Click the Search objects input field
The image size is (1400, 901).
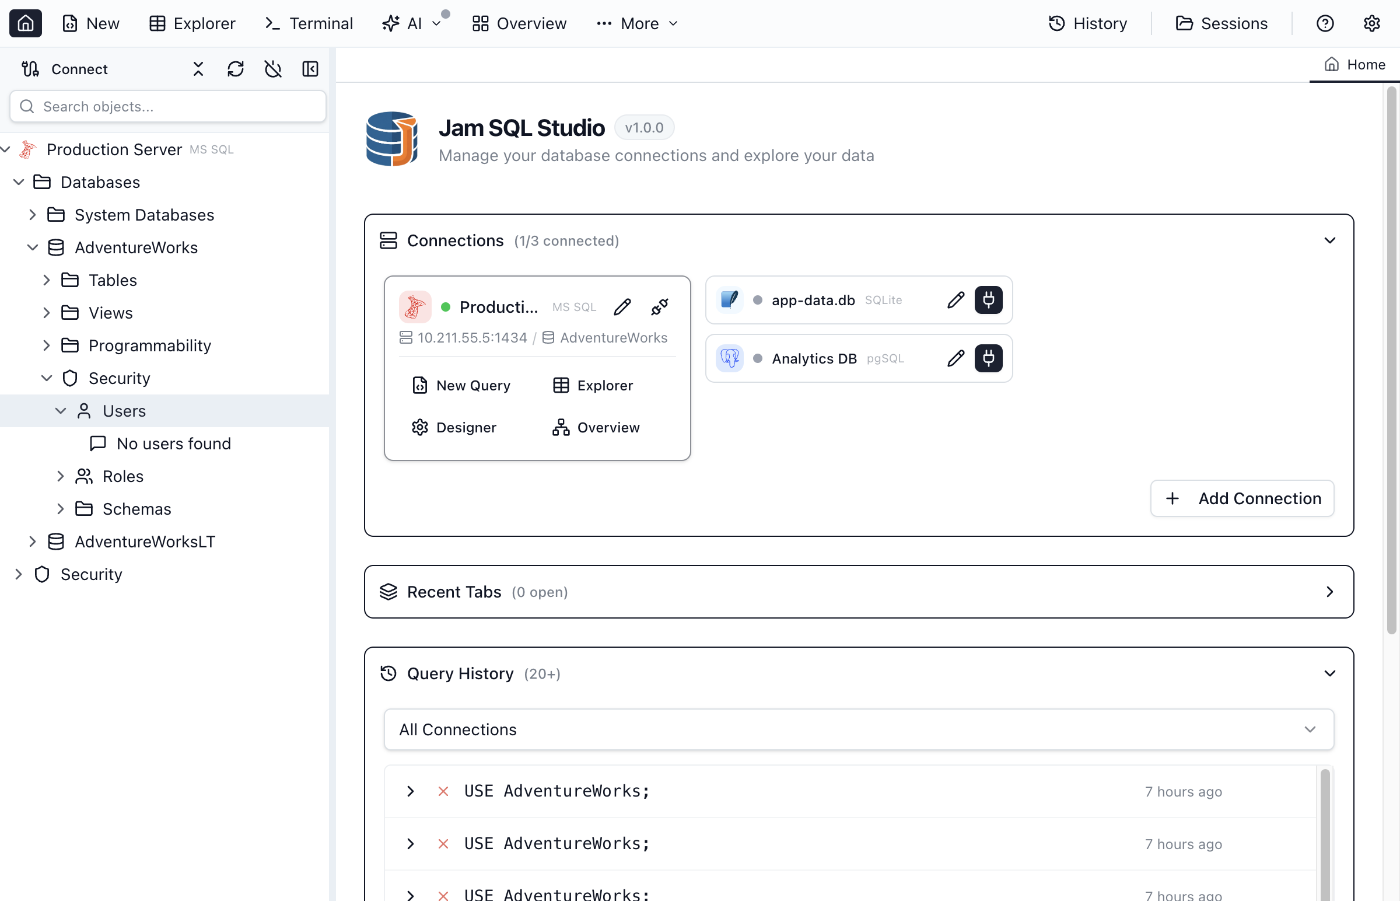click(167, 106)
